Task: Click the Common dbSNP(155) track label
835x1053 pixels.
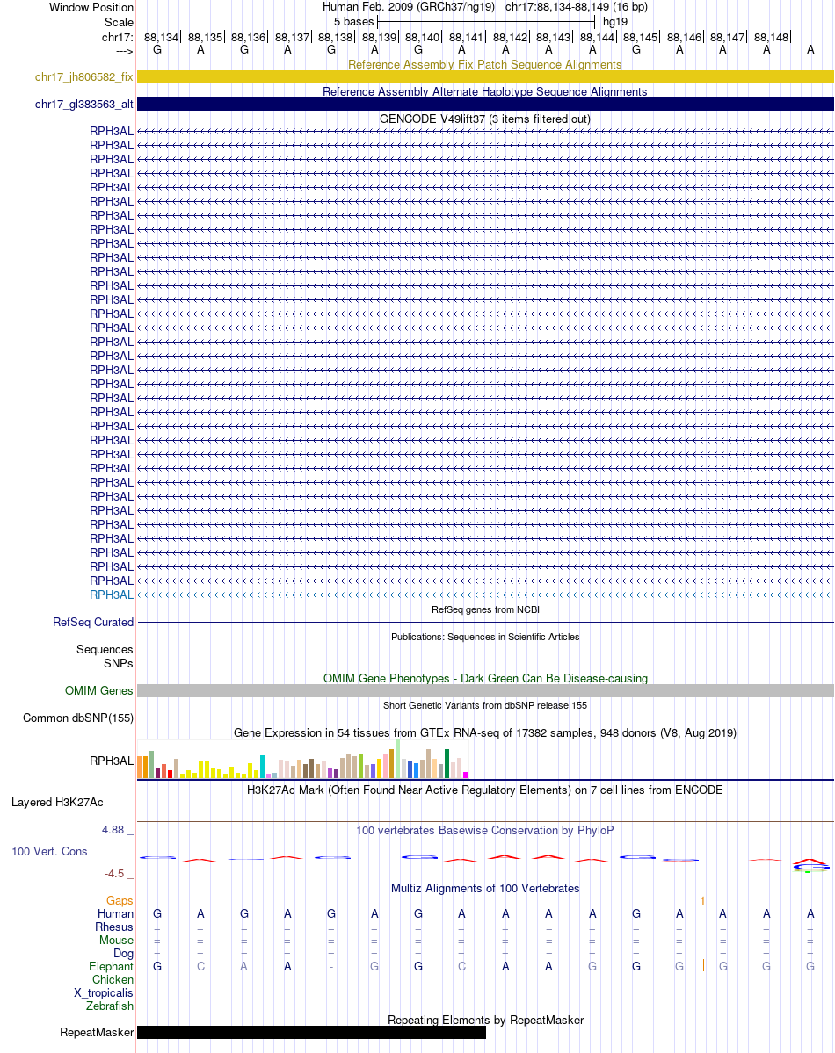Action: pyautogui.click(x=78, y=718)
